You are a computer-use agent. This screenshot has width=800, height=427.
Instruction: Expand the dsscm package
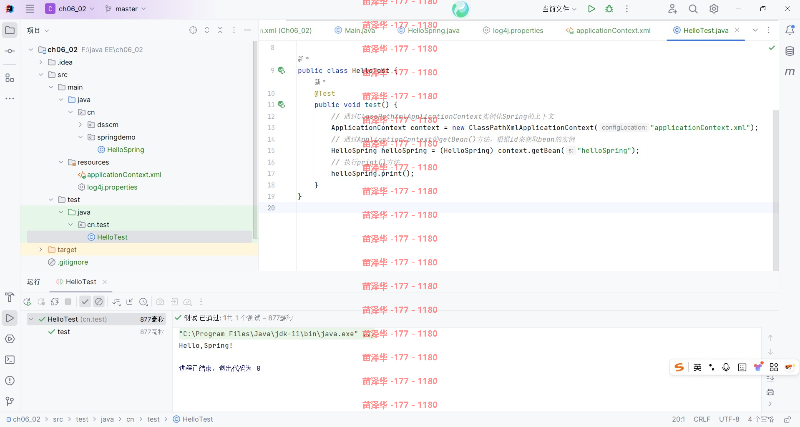(x=81, y=125)
